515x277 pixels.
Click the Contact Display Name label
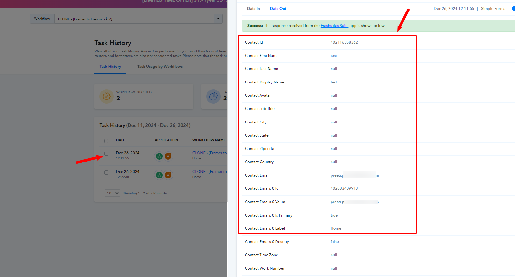tap(264, 82)
